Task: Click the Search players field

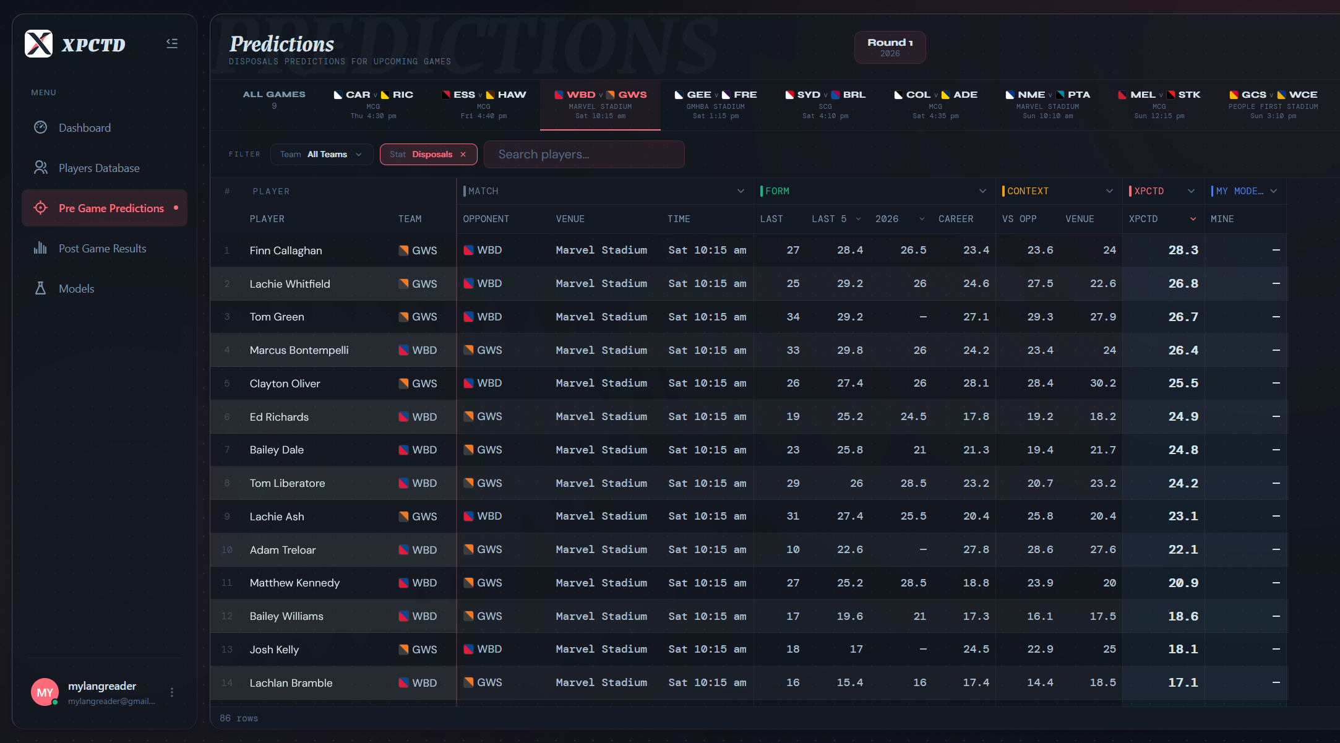Action: (583, 155)
